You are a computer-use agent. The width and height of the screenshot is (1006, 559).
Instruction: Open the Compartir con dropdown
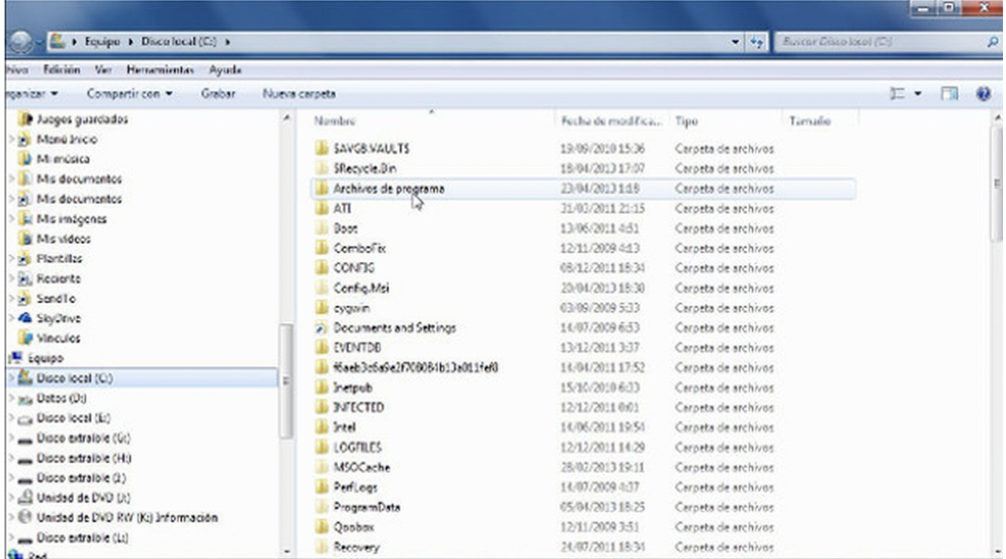(x=130, y=94)
